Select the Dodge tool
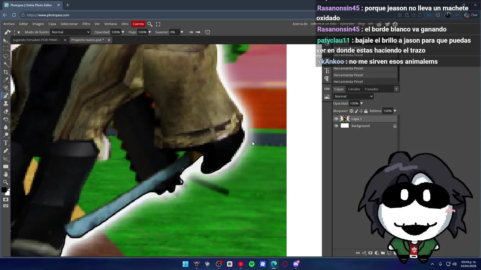The image size is (481, 270). coord(6,135)
